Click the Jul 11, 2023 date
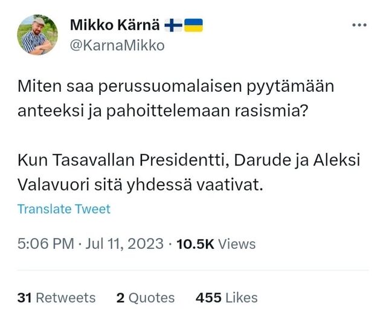 [124, 243]
